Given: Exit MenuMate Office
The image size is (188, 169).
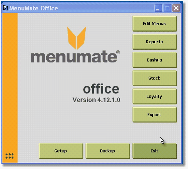Looking at the screenshot, I should pyautogui.click(x=154, y=151).
